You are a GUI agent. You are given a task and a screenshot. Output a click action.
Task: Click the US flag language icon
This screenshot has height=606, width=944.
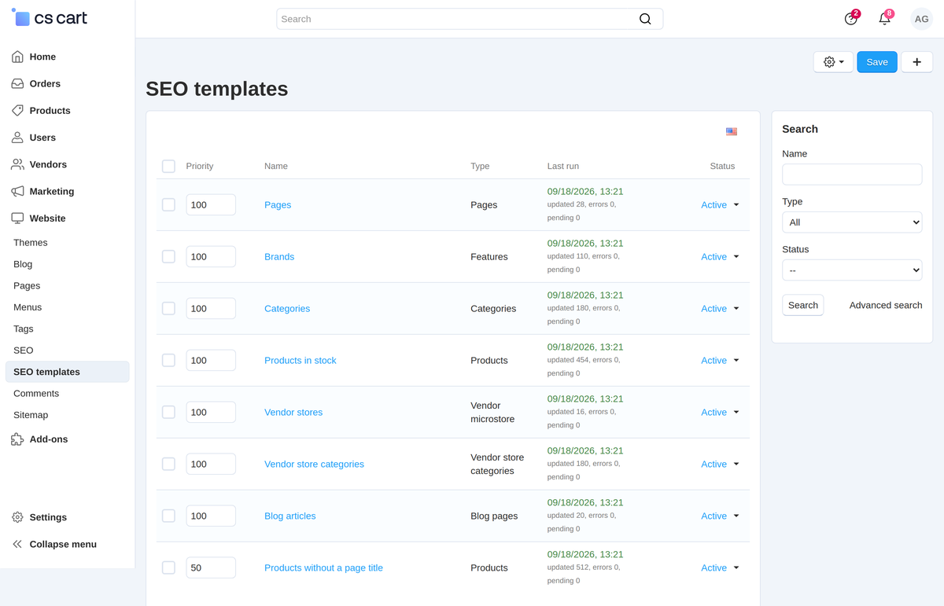[x=732, y=131]
